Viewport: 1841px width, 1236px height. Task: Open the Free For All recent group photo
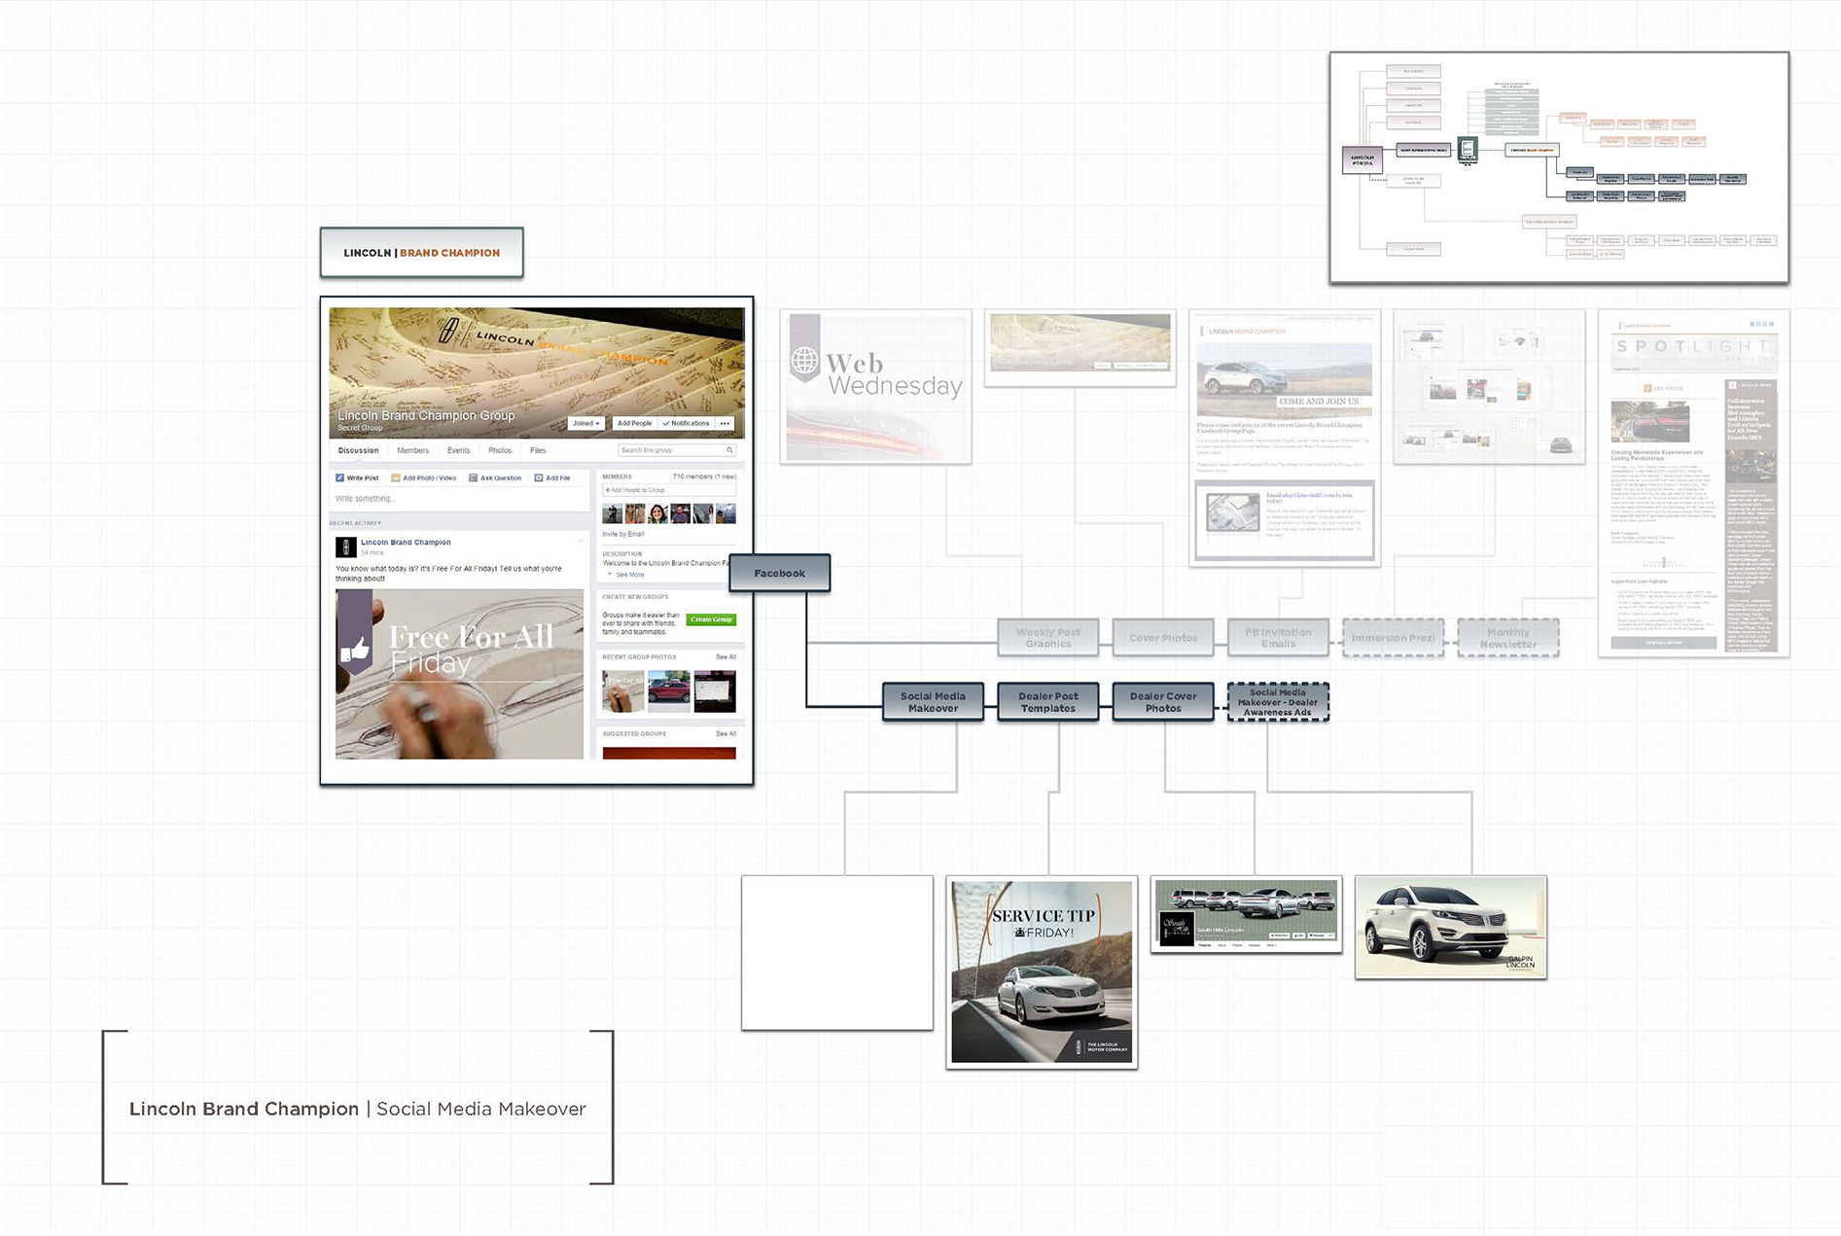click(622, 691)
